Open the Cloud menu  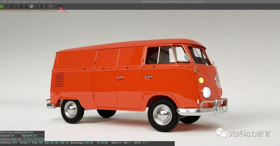(10, 2)
